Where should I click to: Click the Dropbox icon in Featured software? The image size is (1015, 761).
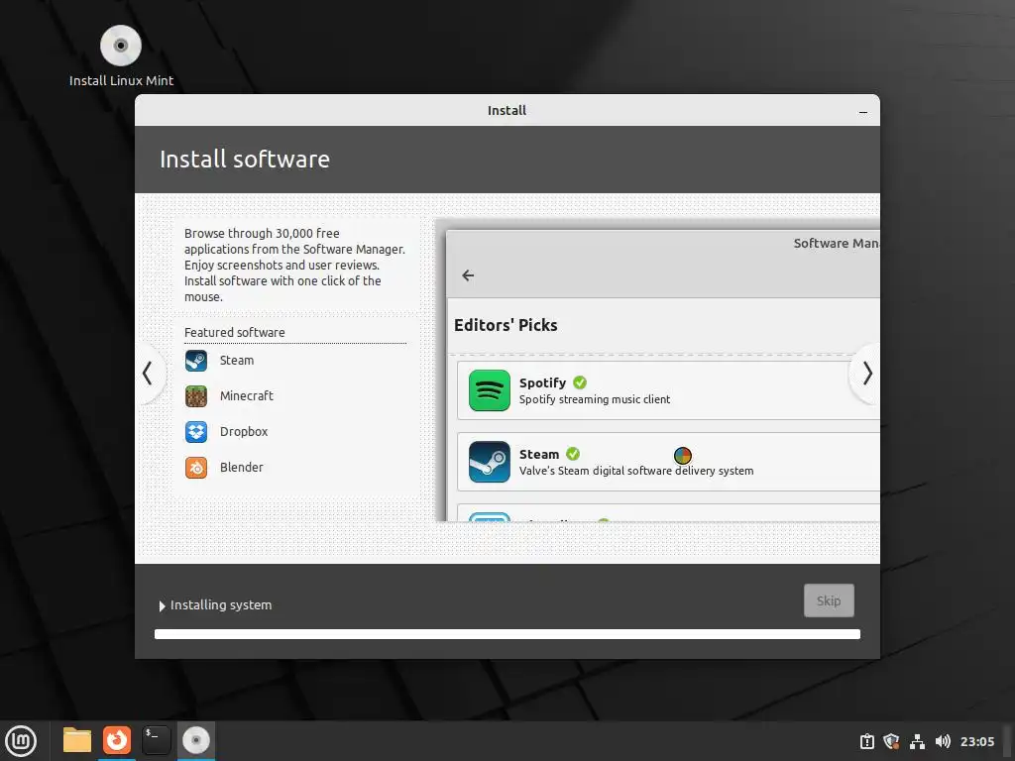196,432
